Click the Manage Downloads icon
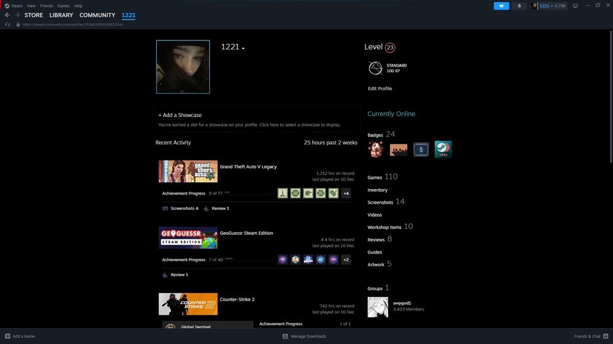The width and height of the screenshot is (613, 344). [x=285, y=336]
